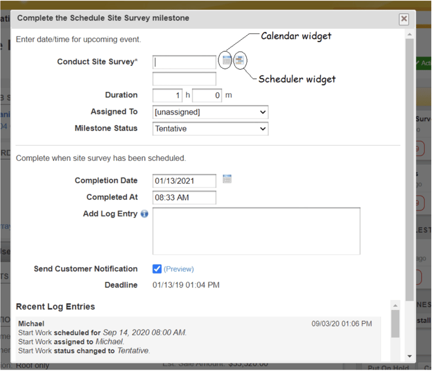Image resolution: width=433 pixels, height=371 pixels.
Task: Click the Completed At time field
Action: [184, 197]
